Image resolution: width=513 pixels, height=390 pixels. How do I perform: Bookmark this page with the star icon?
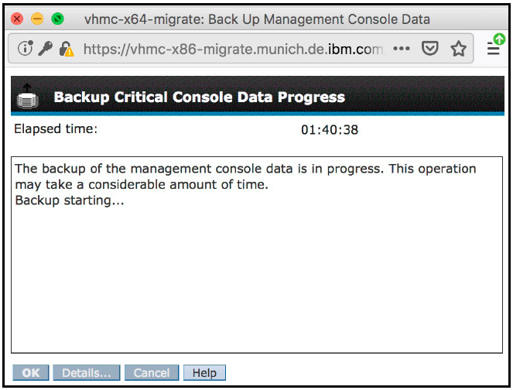[458, 49]
